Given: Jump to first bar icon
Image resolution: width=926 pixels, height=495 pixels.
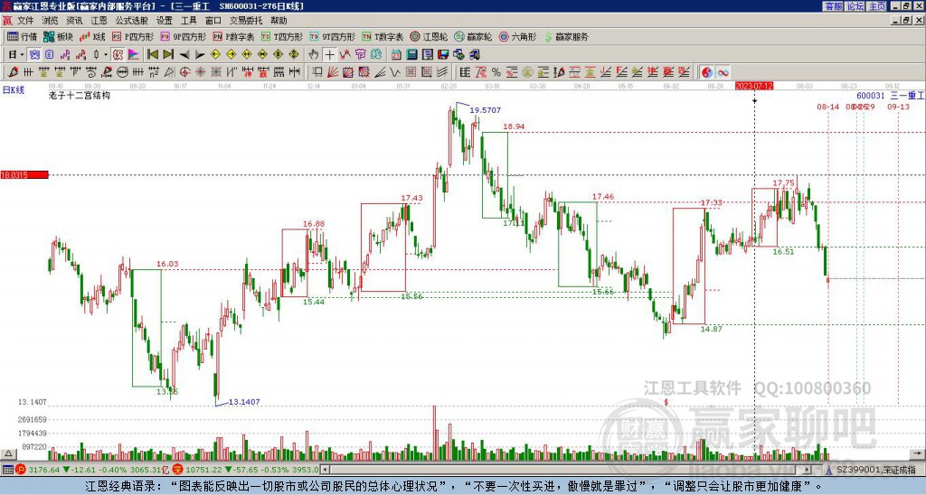Looking at the screenshot, I should pyautogui.click(x=153, y=55).
